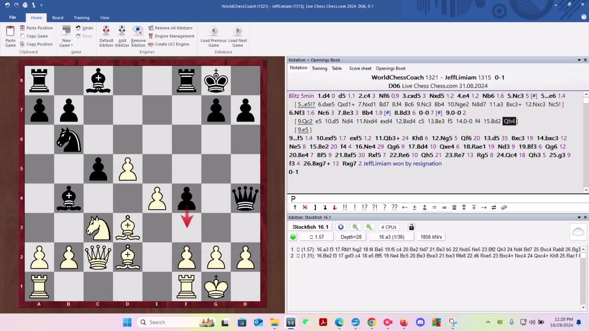Viewport: 589px width, 331px height.
Task: Insert the '??' blunder annotation
Action: [394, 207]
